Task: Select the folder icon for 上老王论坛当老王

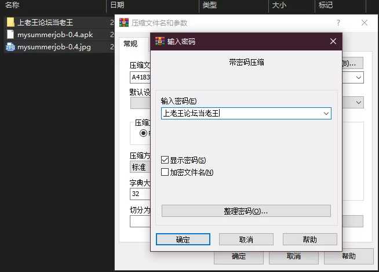Action: [x=10, y=22]
